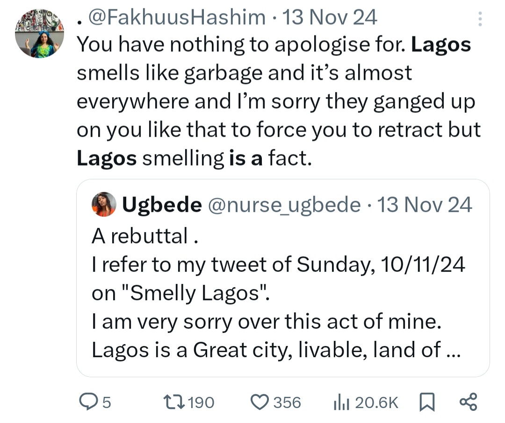Open the @nurse_ugbede handle
This screenshot has height=423, width=505.
click(284, 204)
